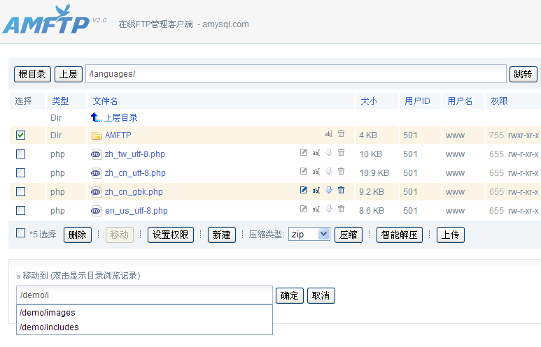This screenshot has height=347, width=541.
Task: Click the rename icon for the AMFTP folder
Action: (x=328, y=134)
